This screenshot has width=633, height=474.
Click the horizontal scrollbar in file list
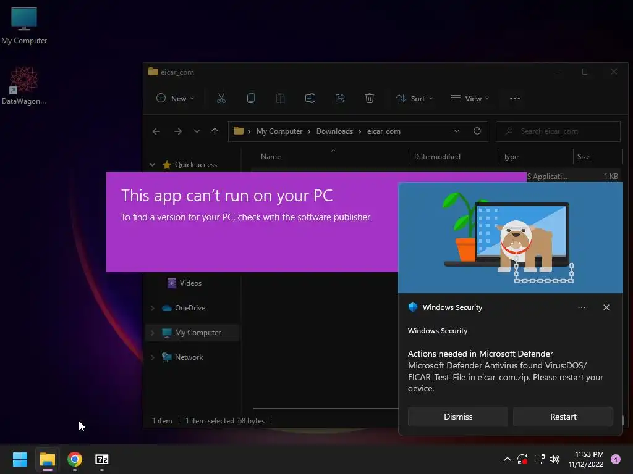point(325,409)
